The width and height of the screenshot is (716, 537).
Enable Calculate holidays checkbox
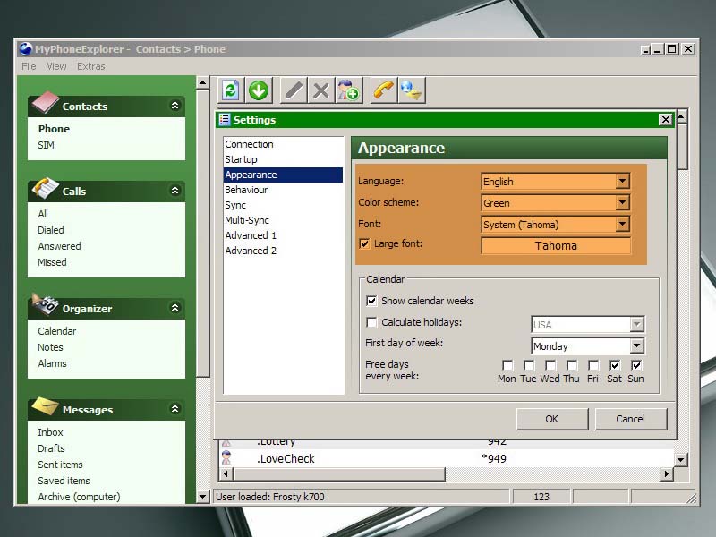(x=371, y=322)
